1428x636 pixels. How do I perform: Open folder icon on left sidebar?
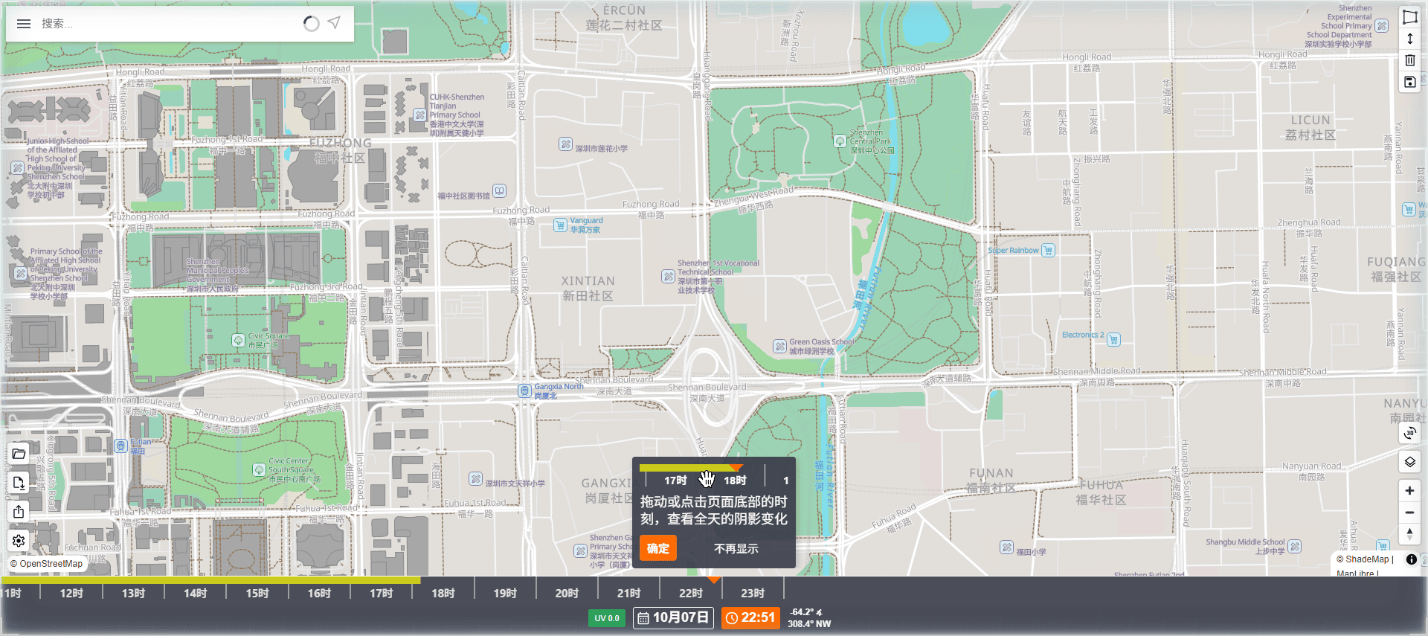[x=19, y=454]
